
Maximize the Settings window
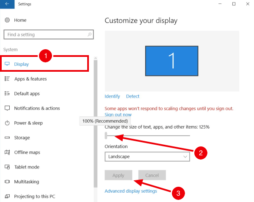pos(234,4)
